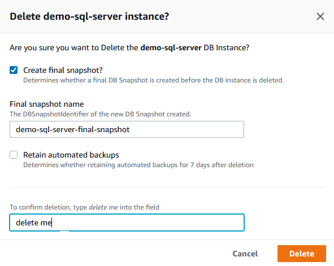Image resolution: width=334 pixels, height=266 pixels.
Task: Click the 'Create final snapshot?' label text
Action: pyautogui.click(x=63, y=70)
